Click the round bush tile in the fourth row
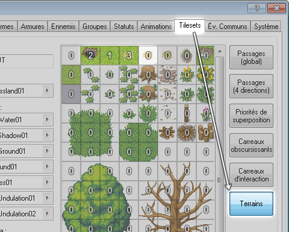This screenshot has width=289, height=232. (x=148, y=113)
